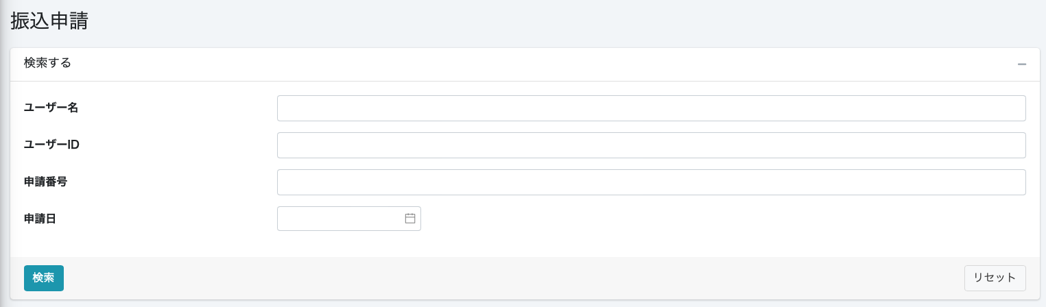Collapse the 検索する panel with minus icon
This screenshot has width=1046, height=307.
1021,64
